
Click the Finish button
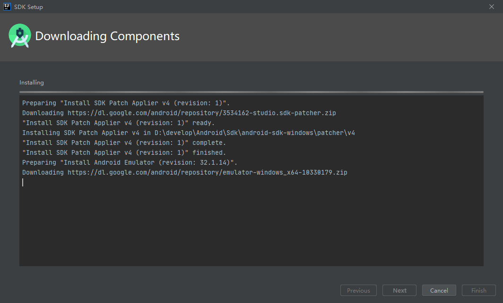tap(478, 290)
